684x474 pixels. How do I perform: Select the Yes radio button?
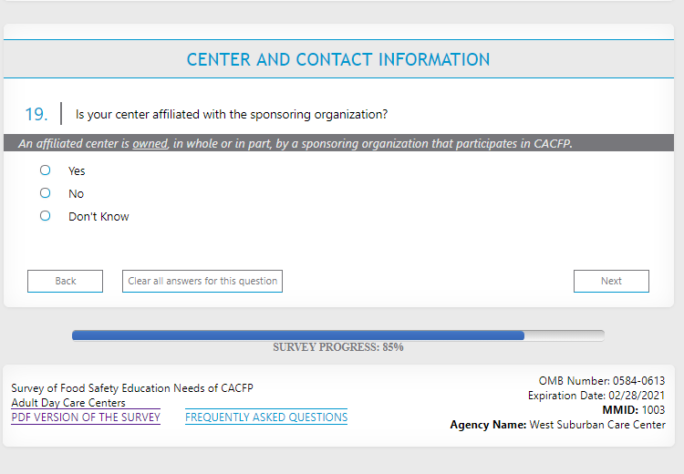pos(45,170)
